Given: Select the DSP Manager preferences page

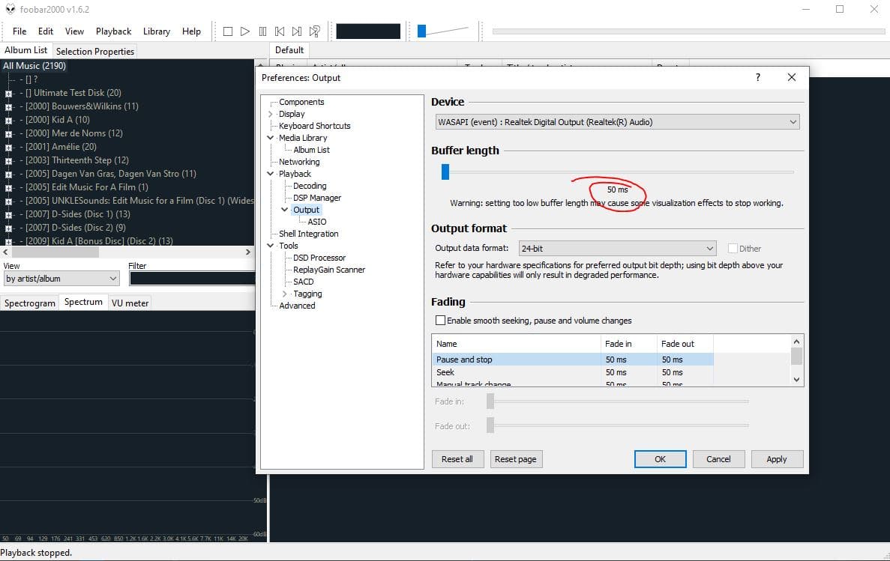Looking at the screenshot, I should coord(316,198).
